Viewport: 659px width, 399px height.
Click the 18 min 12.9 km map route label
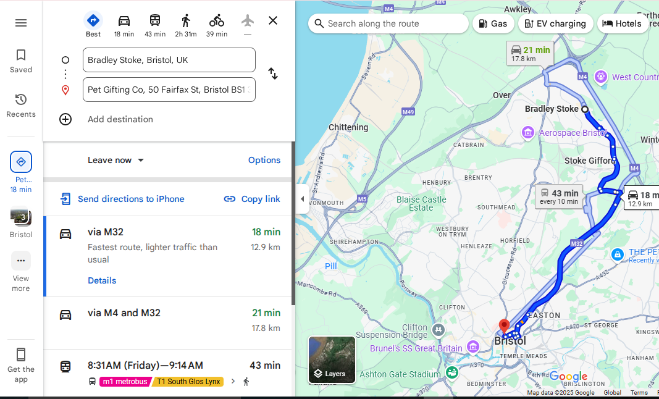point(642,198)
